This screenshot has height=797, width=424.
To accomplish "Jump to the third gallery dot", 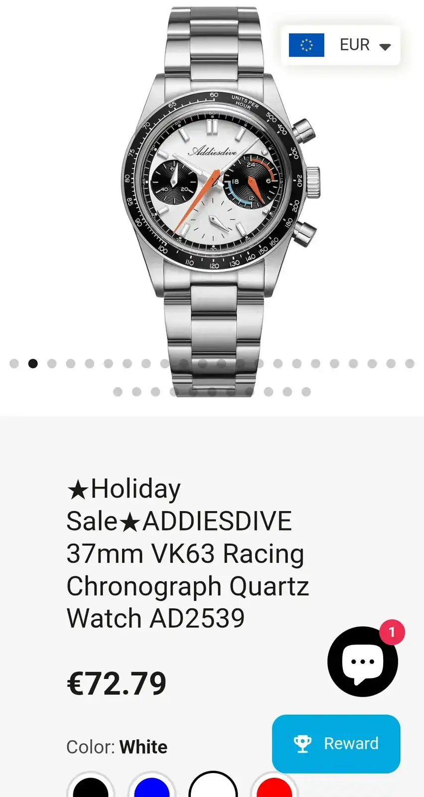I will coord(52,364).
